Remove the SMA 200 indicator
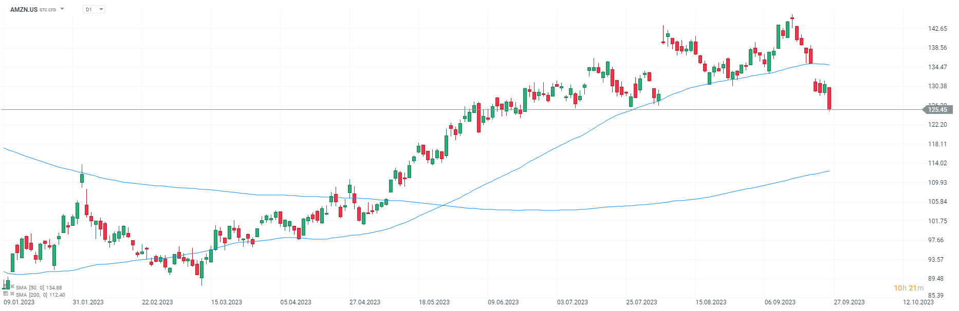Image resolution: width=959 pixels, height=311 pixels. 12,294
